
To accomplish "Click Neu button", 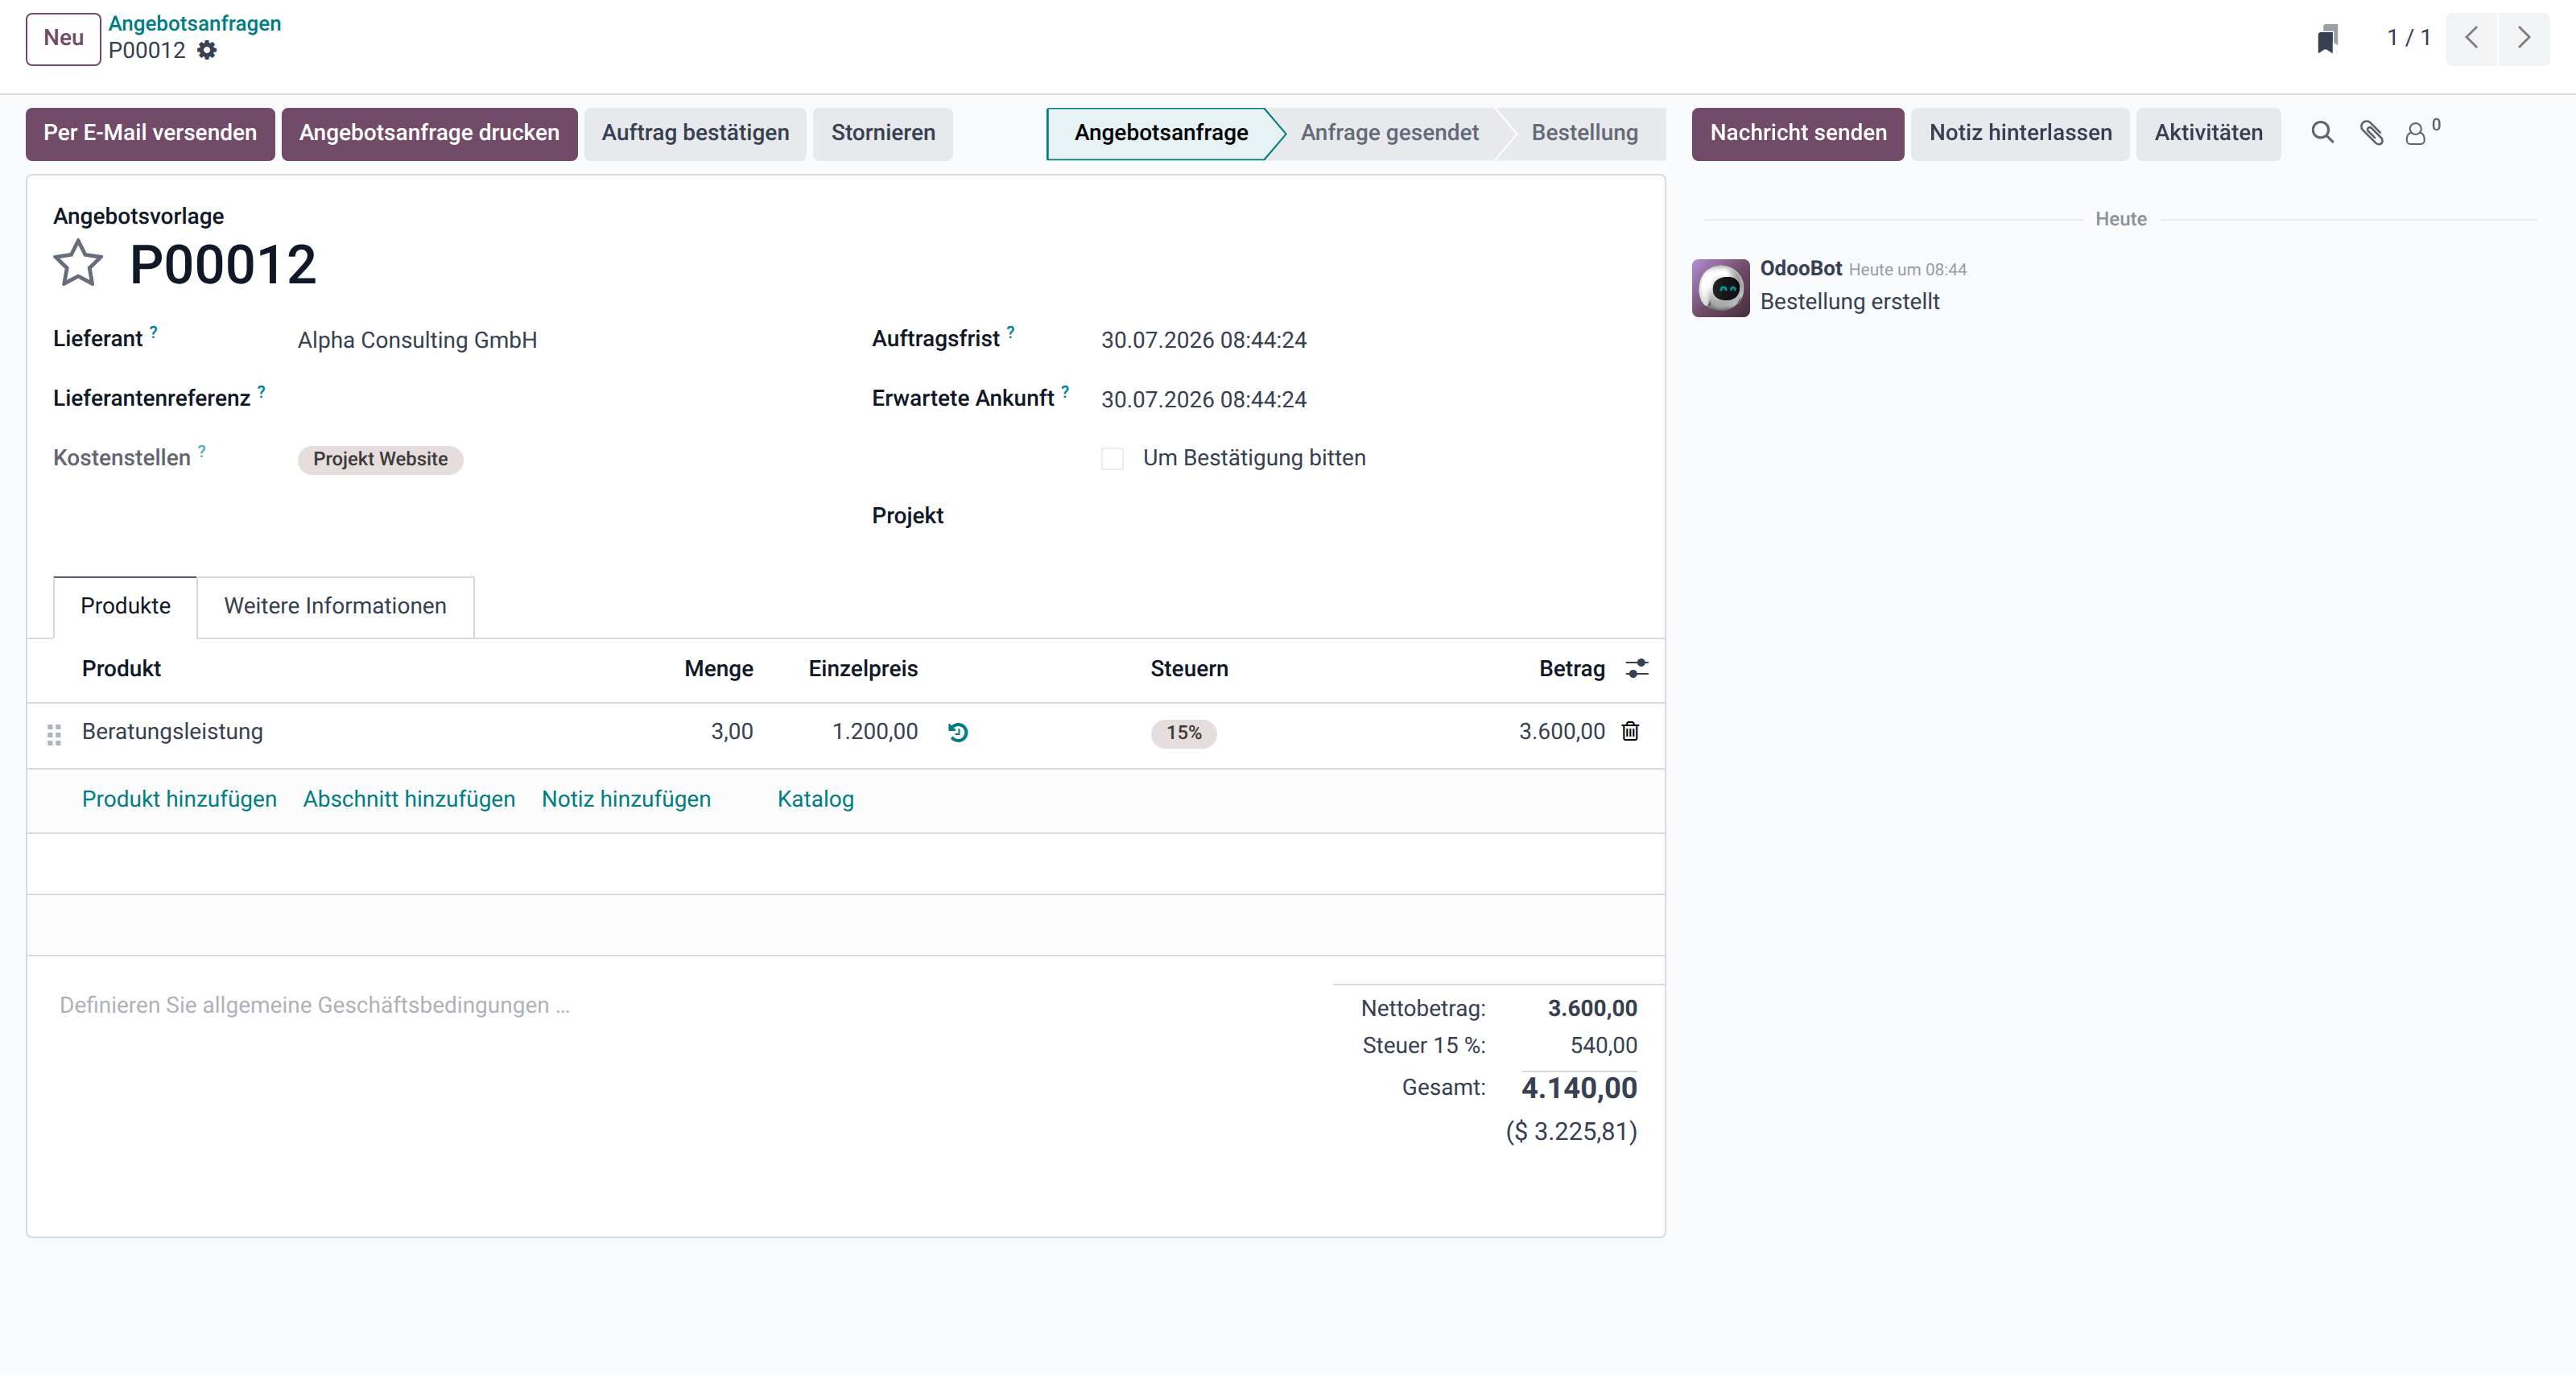I will pyautogui.click(x=63, y=38).
